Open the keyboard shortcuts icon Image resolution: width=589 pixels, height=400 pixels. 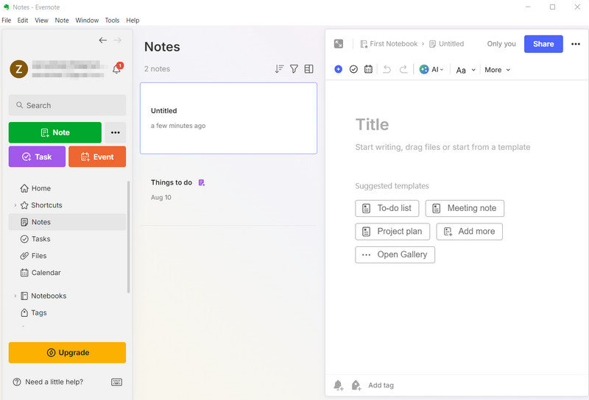pyautogui.click(x=117, y=382)
